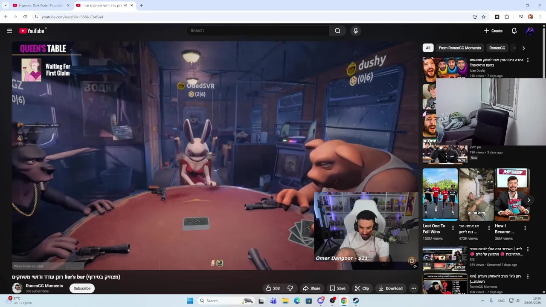Open a new browser tab
The height and width of the screenshot is (307, 546).
[x=141, y=6]
